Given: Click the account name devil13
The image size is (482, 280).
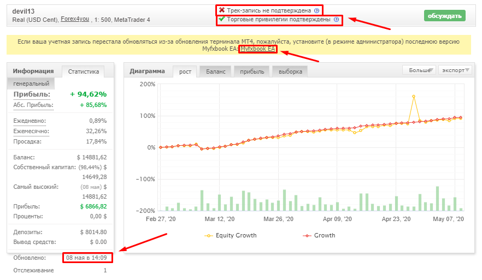Looking at the screenshot, I should (x=23, y=11).
